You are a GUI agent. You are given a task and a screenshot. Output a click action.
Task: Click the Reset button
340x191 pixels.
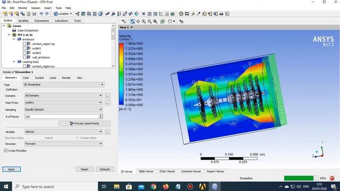(x=84, y=169)
